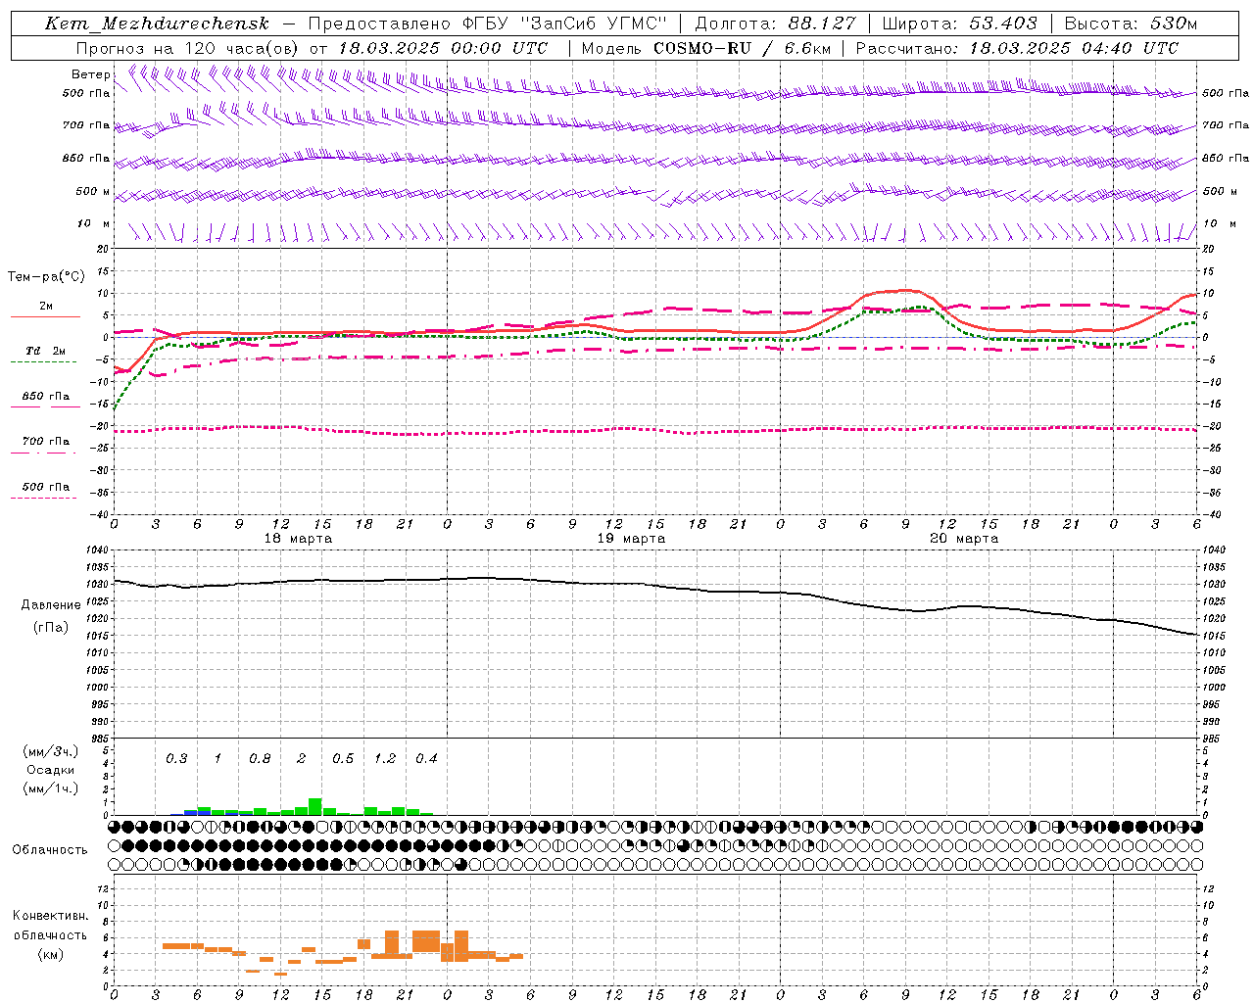Click the 'Модель COSMO-RU / 6.6км' label
This screenshot has height=1003, width=1254.
706,48
